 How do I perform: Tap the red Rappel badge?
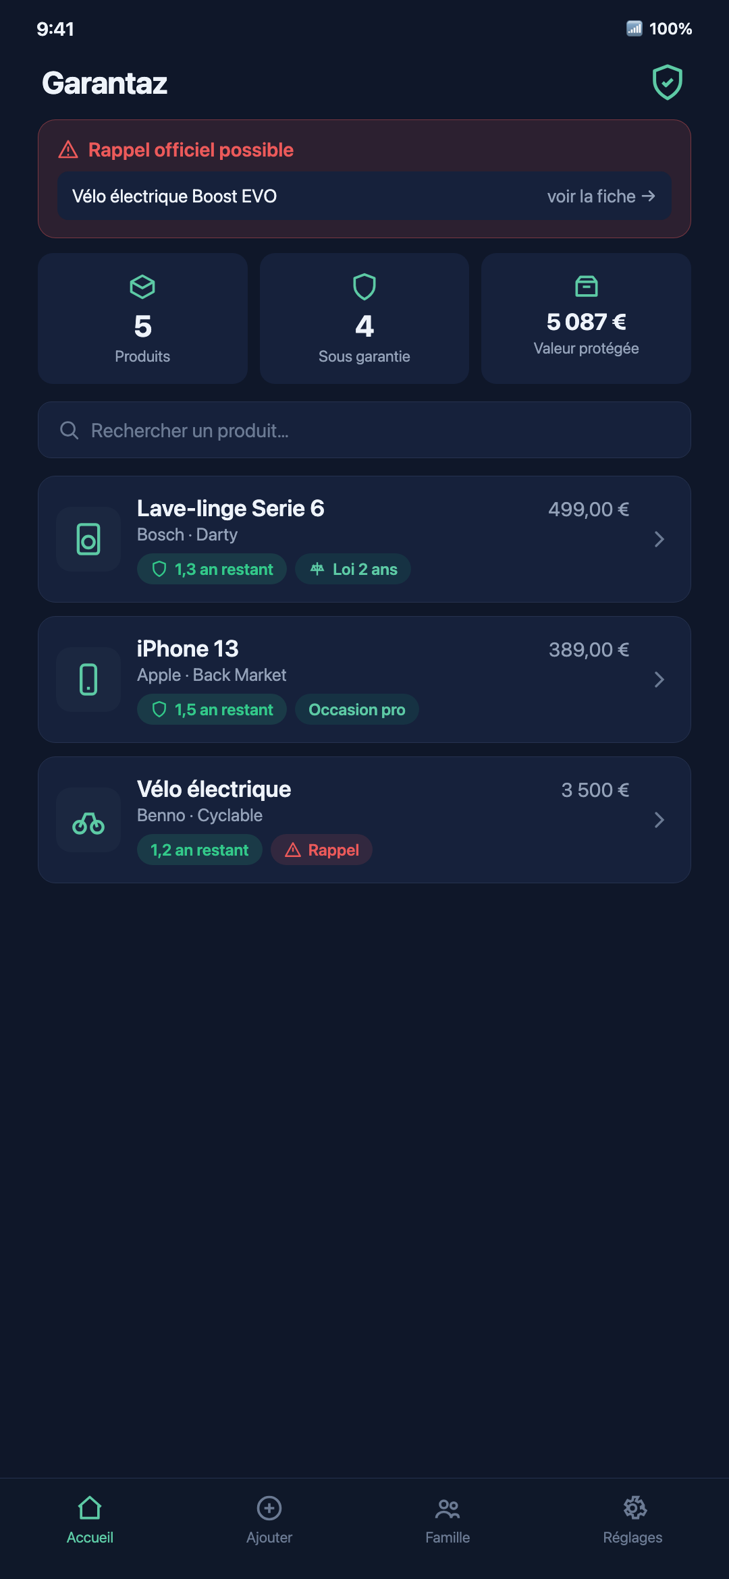click(321, 850)
